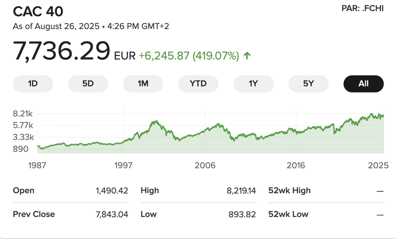The image size is (396, 239).
Task: Click the 2006 year marker on chart
Action: [x=205, y=166]
